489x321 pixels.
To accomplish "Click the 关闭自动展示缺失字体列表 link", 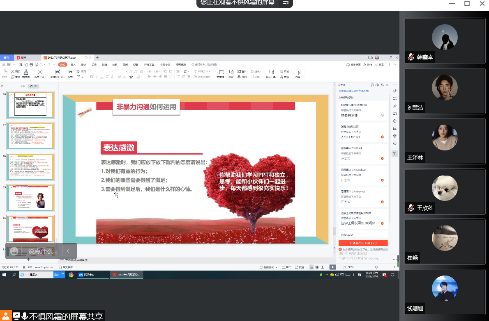I will click(x=353, y=91).
